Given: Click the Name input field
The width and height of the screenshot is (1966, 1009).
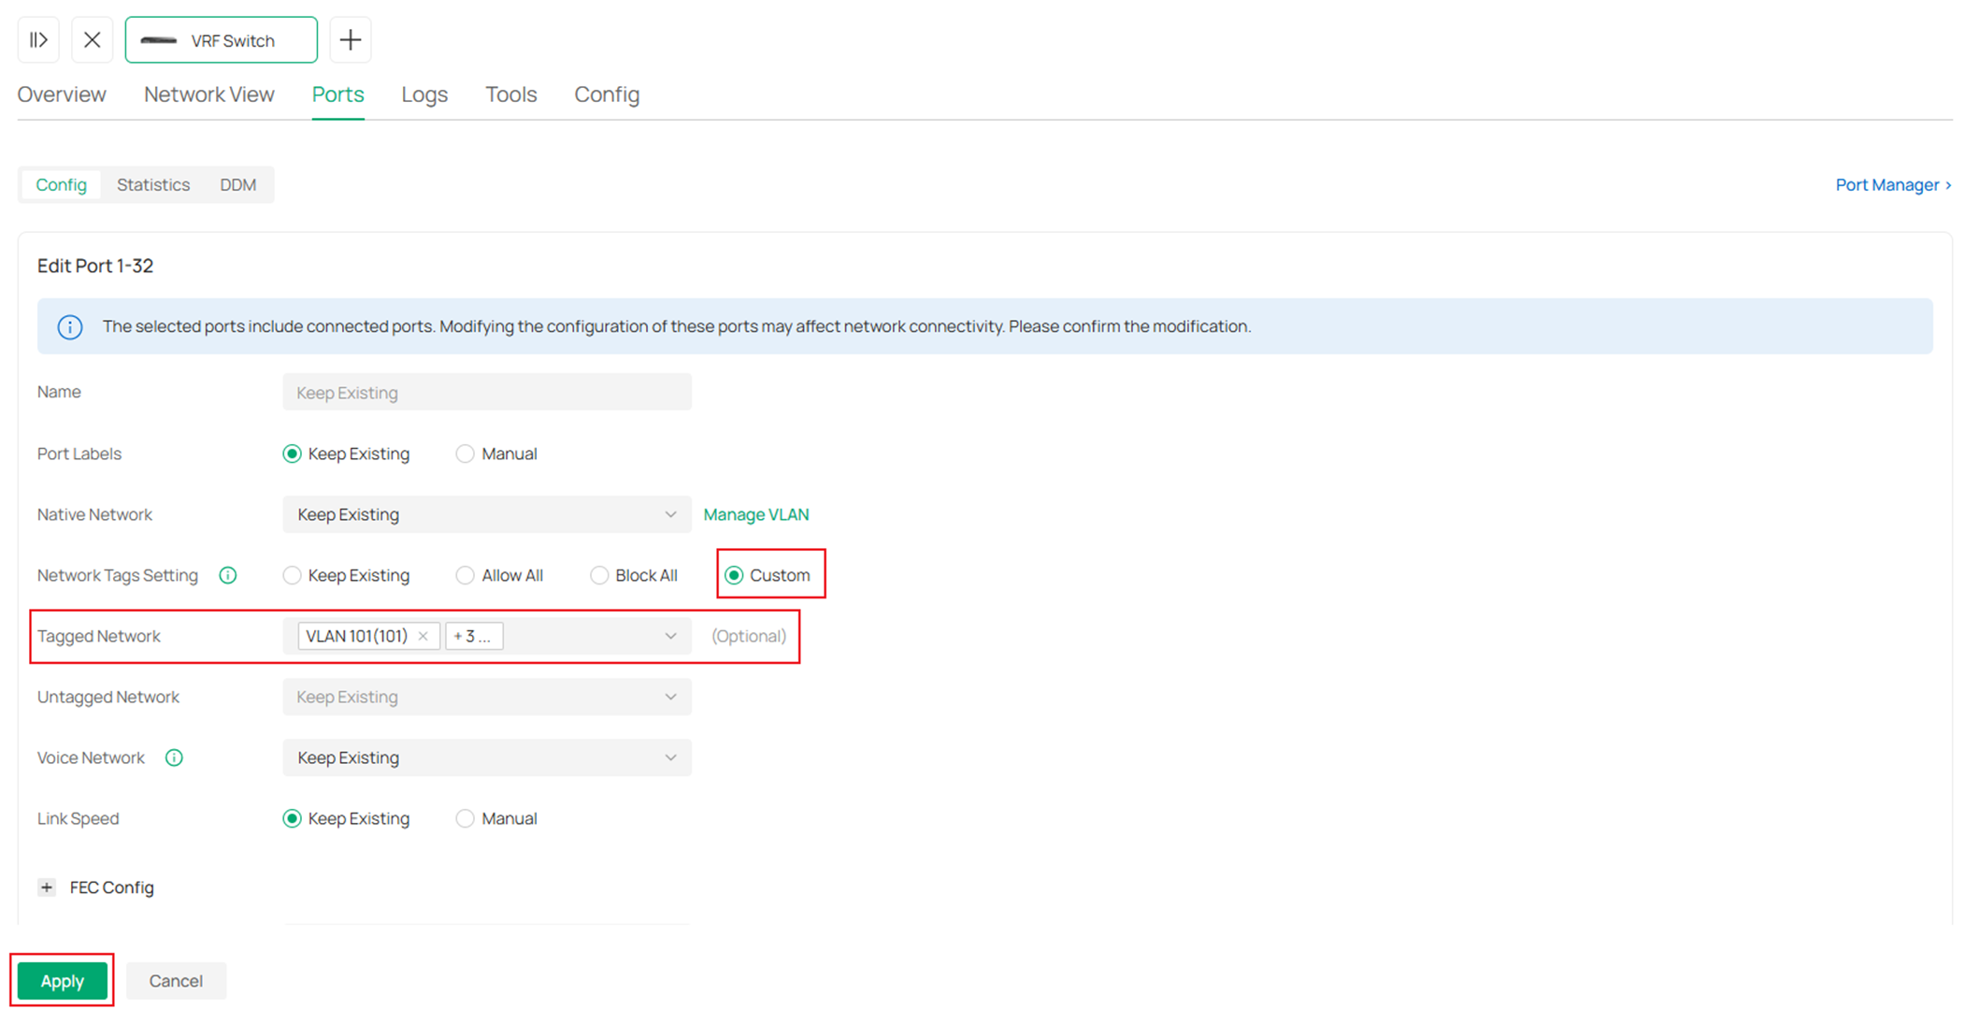Looking at the screenshot, I should tap(486, 392).
